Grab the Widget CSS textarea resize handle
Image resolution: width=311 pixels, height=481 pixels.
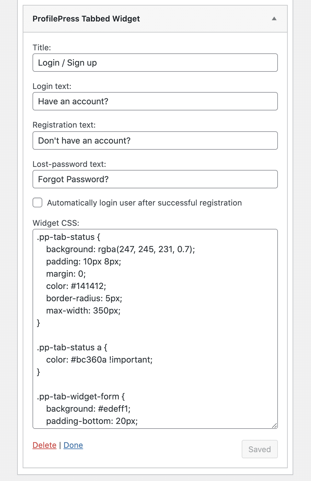(x=275, y=425)
